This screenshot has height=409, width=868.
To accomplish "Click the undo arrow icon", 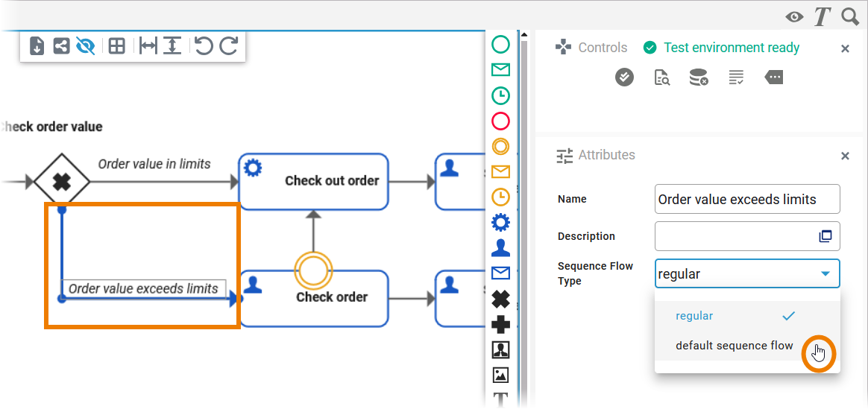I will point(204,46).
